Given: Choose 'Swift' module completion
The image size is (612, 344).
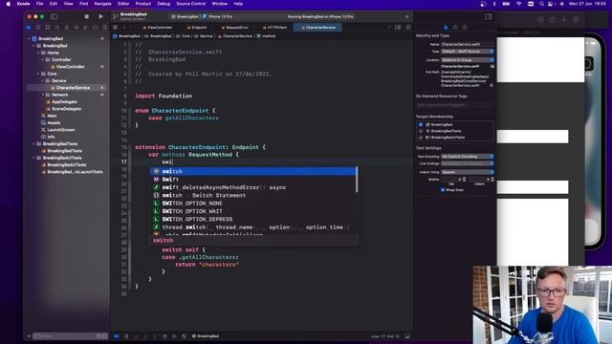Looking at the screenshot, I should (x=252, y=180).
